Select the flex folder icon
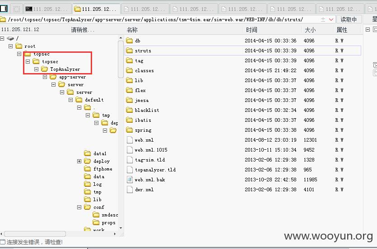Viewport: 377px width, 249px height. pyautogui.click(x=129, y=90)
